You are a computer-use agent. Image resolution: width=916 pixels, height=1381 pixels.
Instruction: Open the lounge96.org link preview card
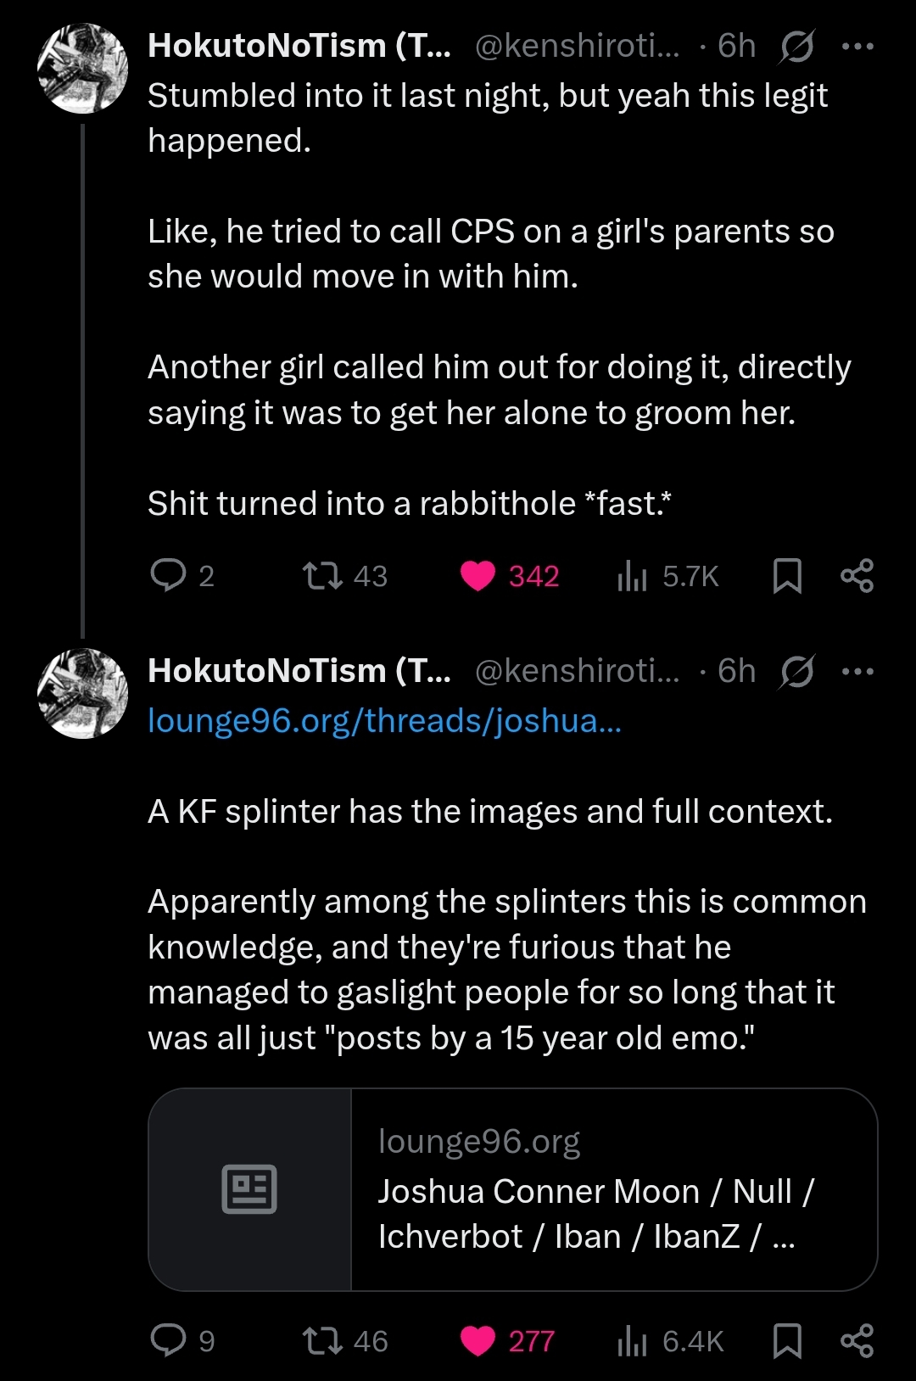(512, 1189)
